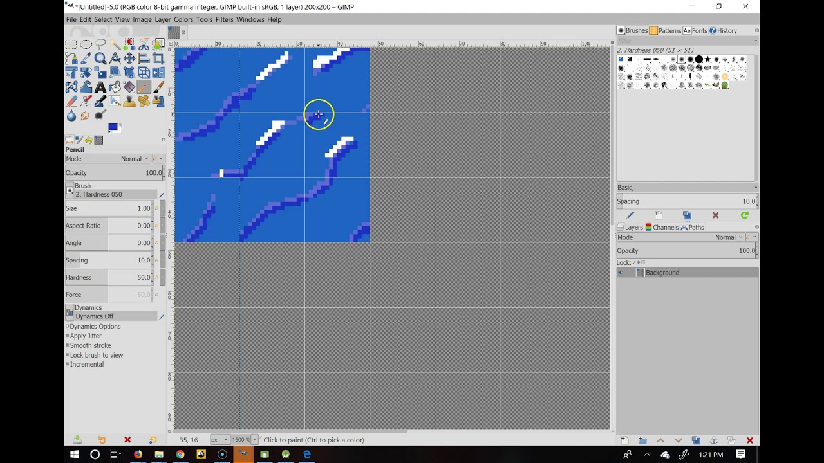The width and height of the screenshot is (824, 463).
Task: Open the Layer menu
Action: [162, 19]
